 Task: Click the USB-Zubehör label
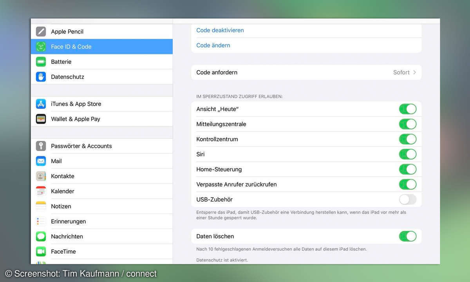tap(215, 199)
